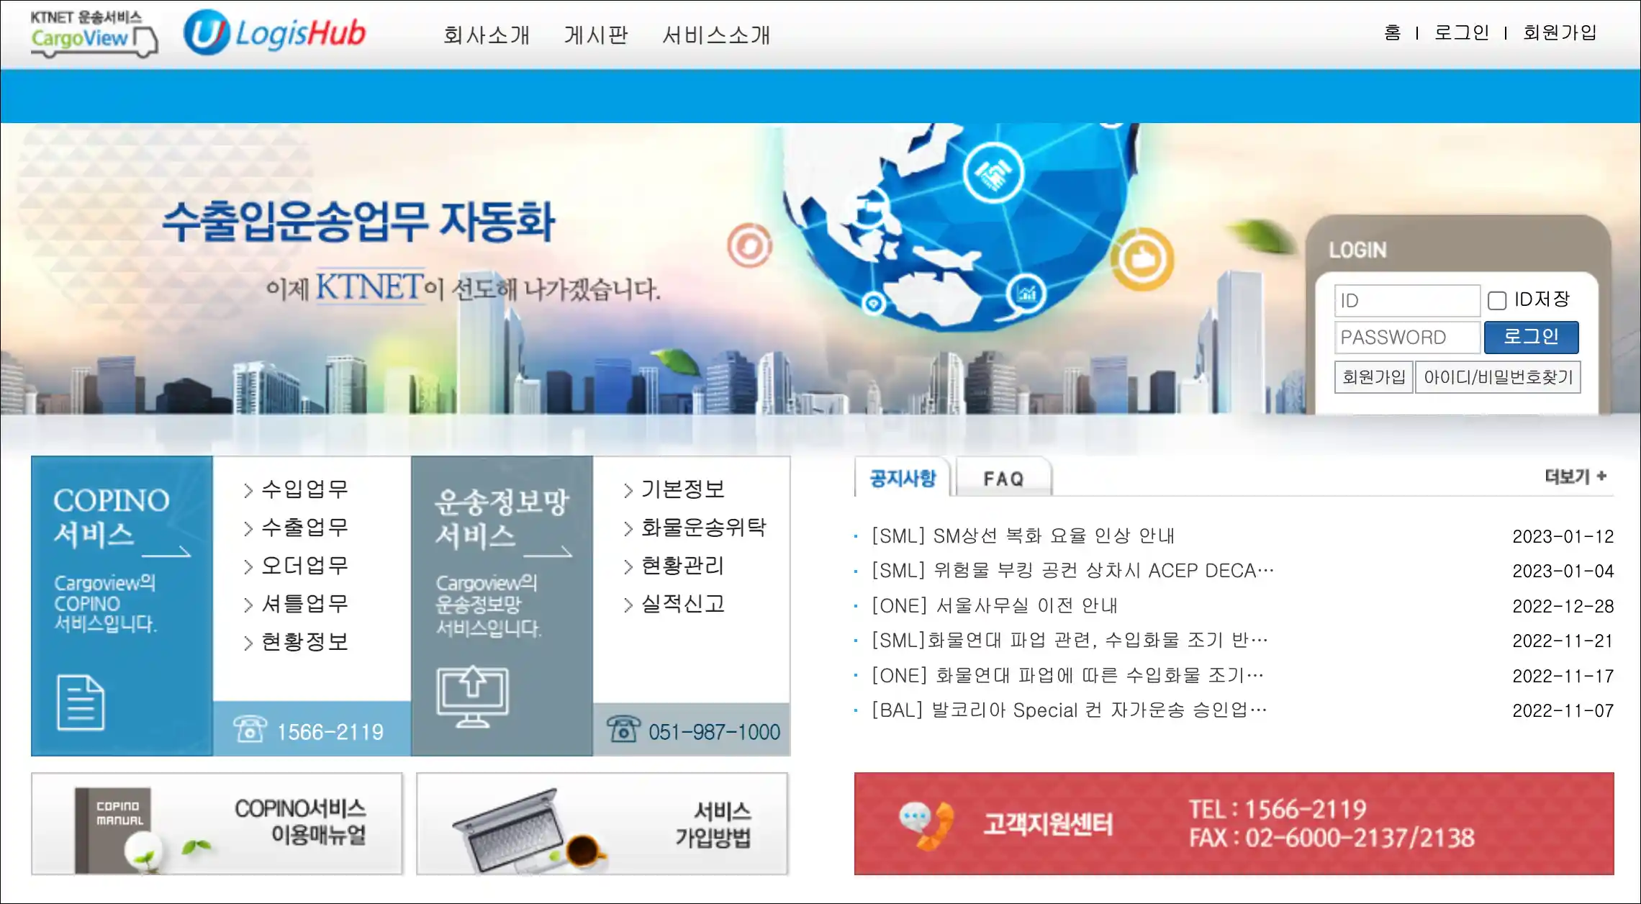Open 서비스 가입방법 banner text
This screenshot has height=904, width=1641.
tap(713, 824)
